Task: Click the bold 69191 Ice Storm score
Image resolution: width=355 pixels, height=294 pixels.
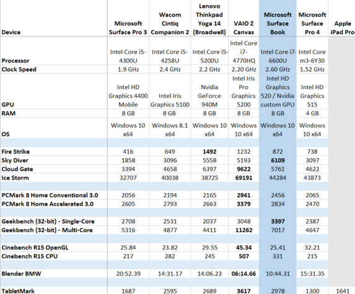Action: (x=243, y=178)
